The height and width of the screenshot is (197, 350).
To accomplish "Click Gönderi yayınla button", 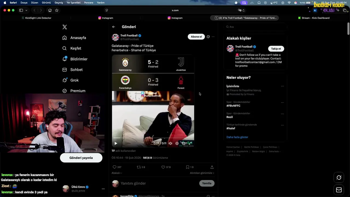I will tap(81, 158).
